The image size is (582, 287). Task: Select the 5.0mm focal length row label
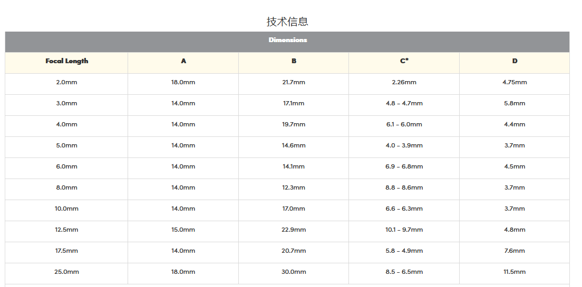[x=66, y=145]
